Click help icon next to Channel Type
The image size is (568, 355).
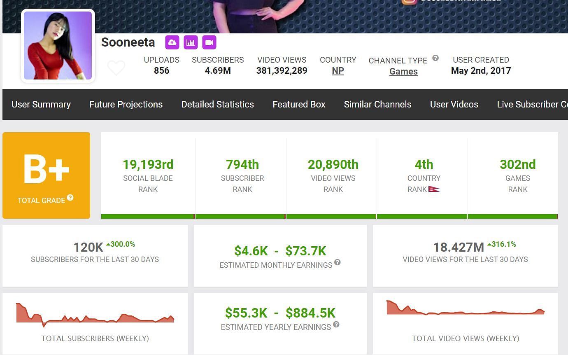[435, 58]
